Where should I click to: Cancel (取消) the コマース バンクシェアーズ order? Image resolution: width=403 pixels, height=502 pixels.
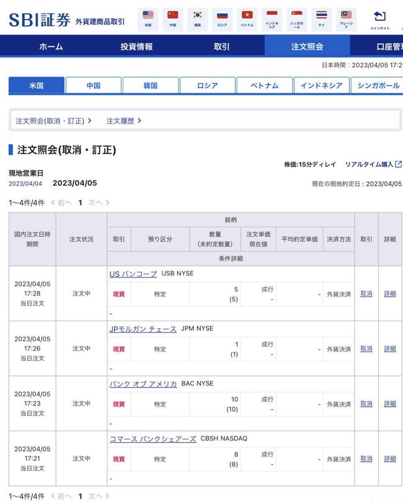[x=366, y=458]
